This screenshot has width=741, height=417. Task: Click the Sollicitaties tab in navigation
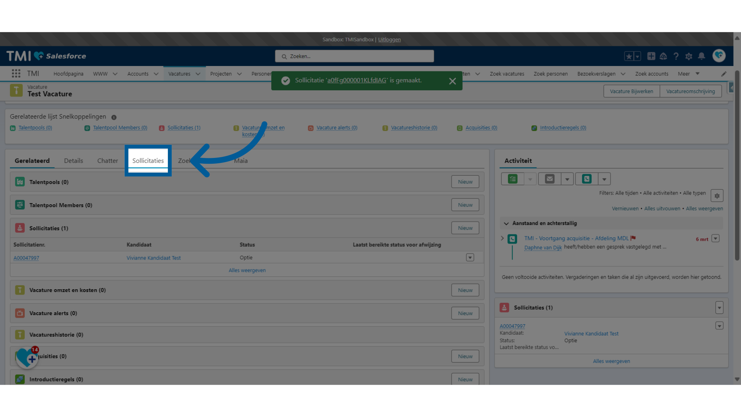(148, 160)
